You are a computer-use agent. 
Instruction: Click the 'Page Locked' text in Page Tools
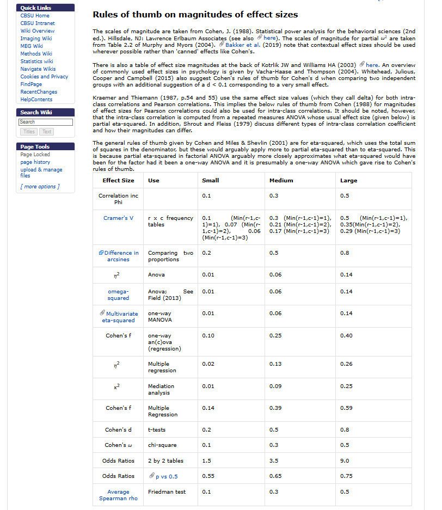coord(35,155)
